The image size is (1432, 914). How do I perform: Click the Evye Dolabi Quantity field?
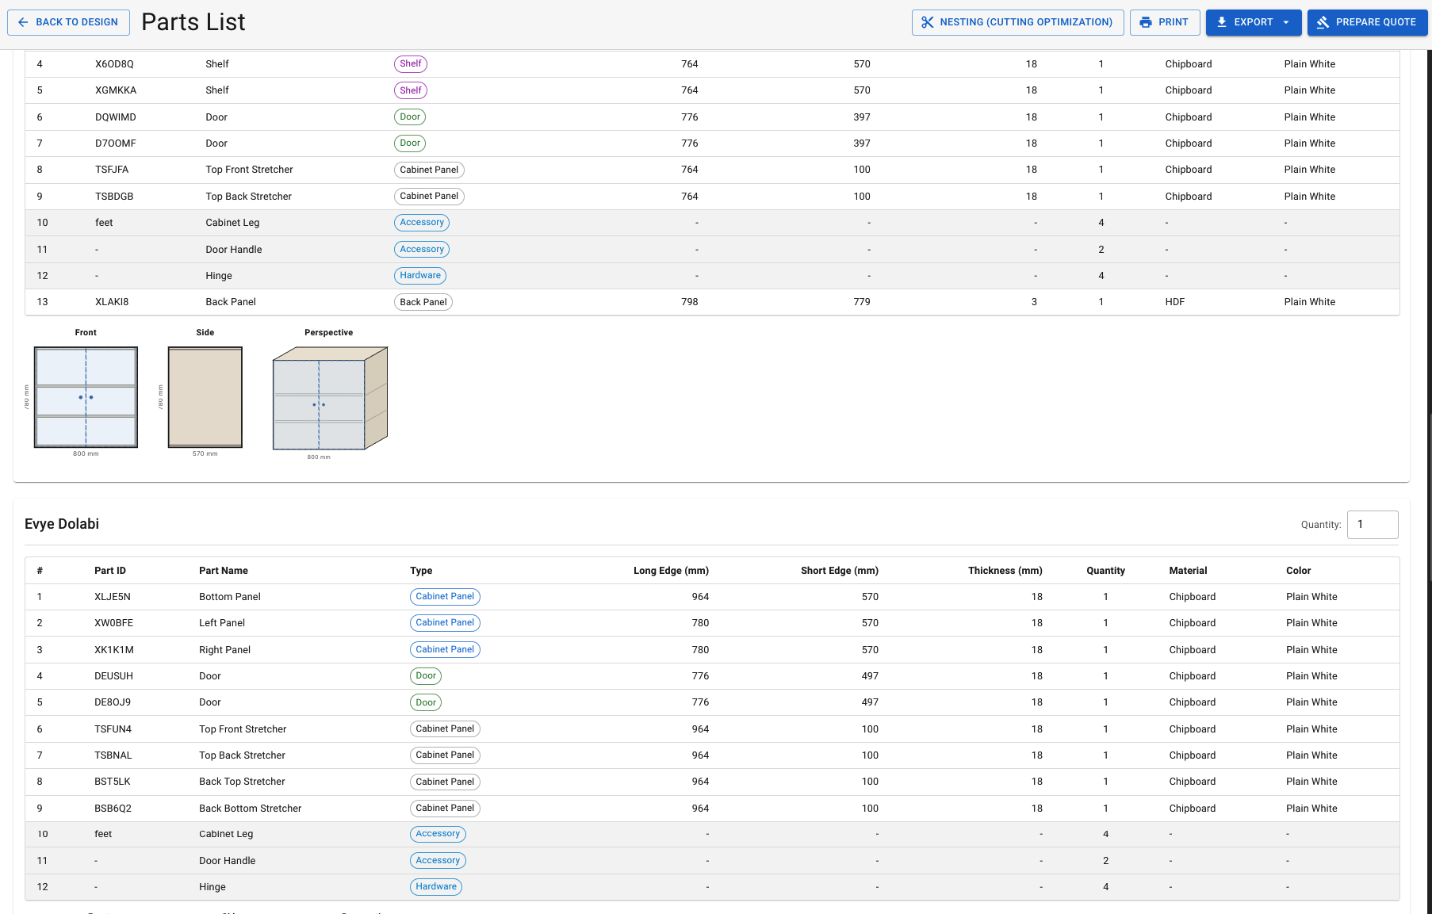click(x=1373, y=525)
